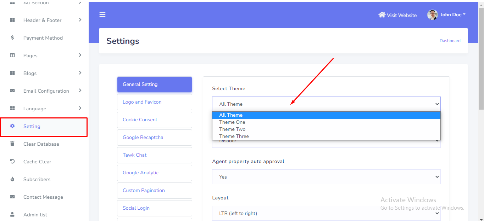The height and width of the screenshot is (221, 484).
Task: Expand the Header & Footer sidebar menu
Action: (80, 20)
